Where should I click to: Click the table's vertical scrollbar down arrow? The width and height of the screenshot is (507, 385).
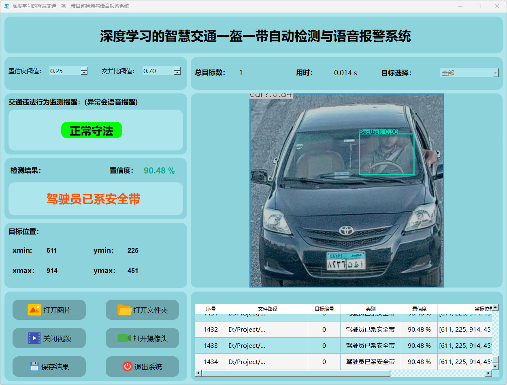click(495, 366)
